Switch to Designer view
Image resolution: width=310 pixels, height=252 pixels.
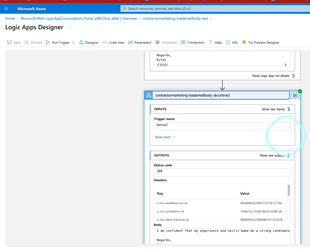[x=88, y=42]
